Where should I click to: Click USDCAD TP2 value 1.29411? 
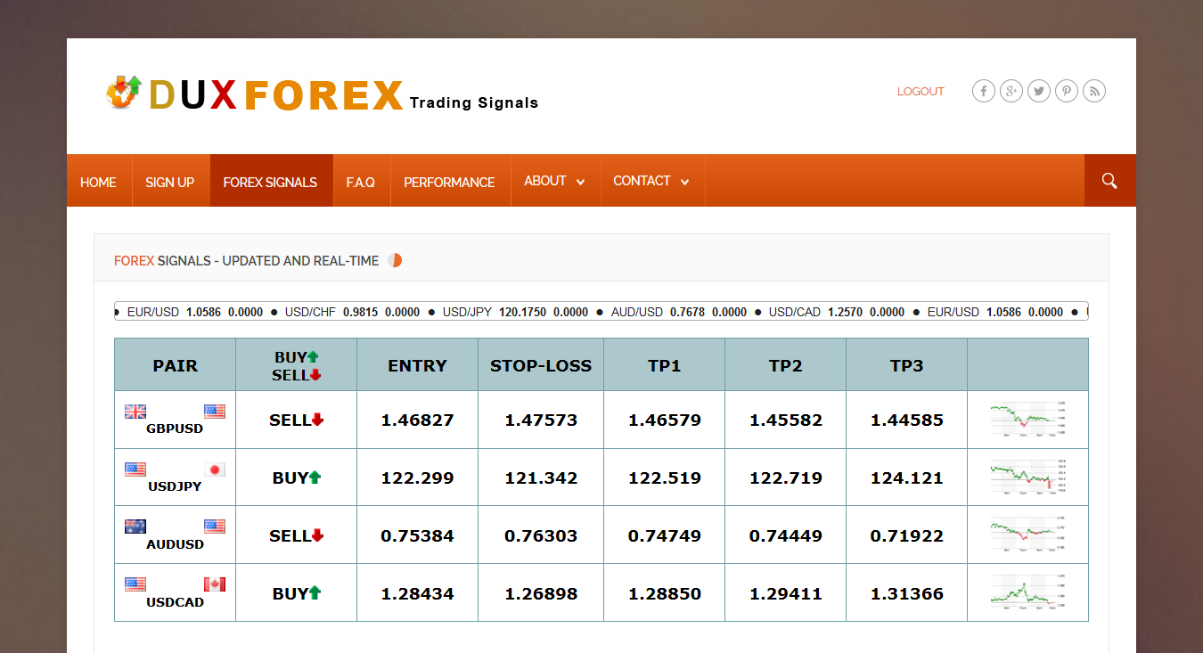coord(786,594)
